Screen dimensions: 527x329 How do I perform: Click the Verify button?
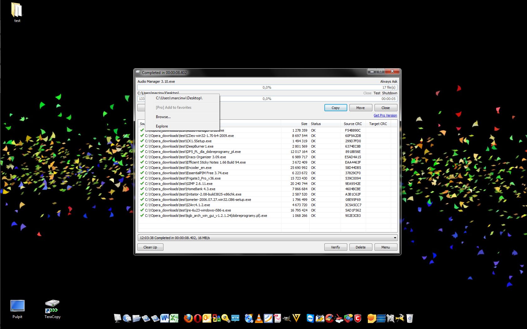[x=336, y=247]
